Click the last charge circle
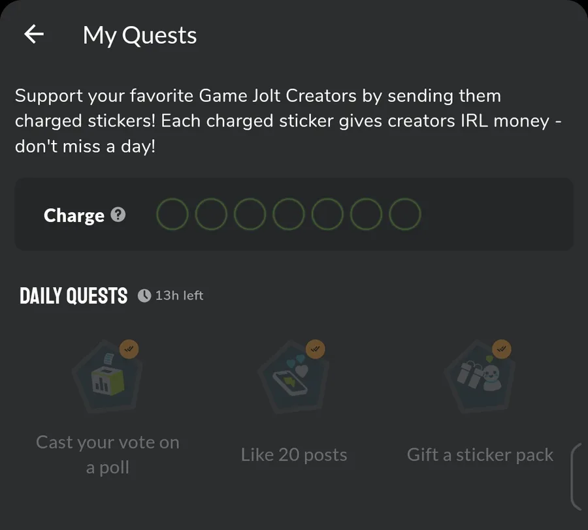 click(405, 215)
